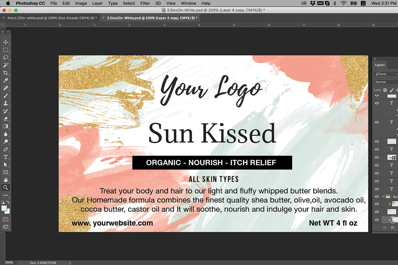Toggle visibility of the layer group folder
The height and width of the screenshot is (265, 398).
pos(377,196)
